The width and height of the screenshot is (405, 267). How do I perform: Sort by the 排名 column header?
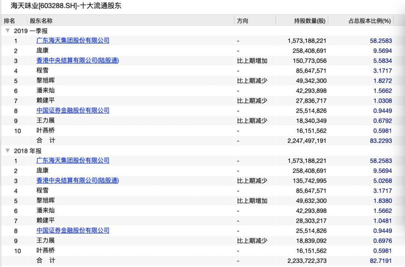tap(9, 21)
